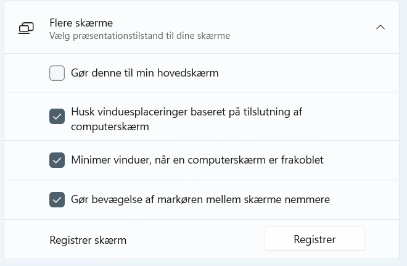Click the subtitle Vælg præsentationstilstand til dine skærme
407x266 pixels.
pyautogui.click(x=139, y=36)
